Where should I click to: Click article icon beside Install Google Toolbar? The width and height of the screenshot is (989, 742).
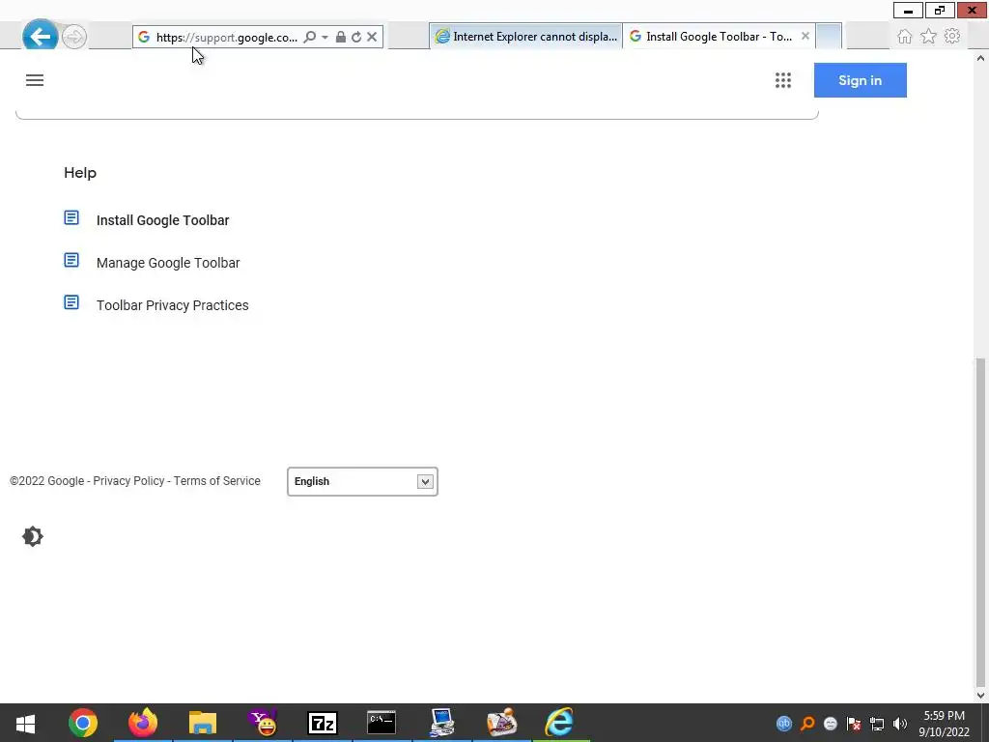[71, 217]
